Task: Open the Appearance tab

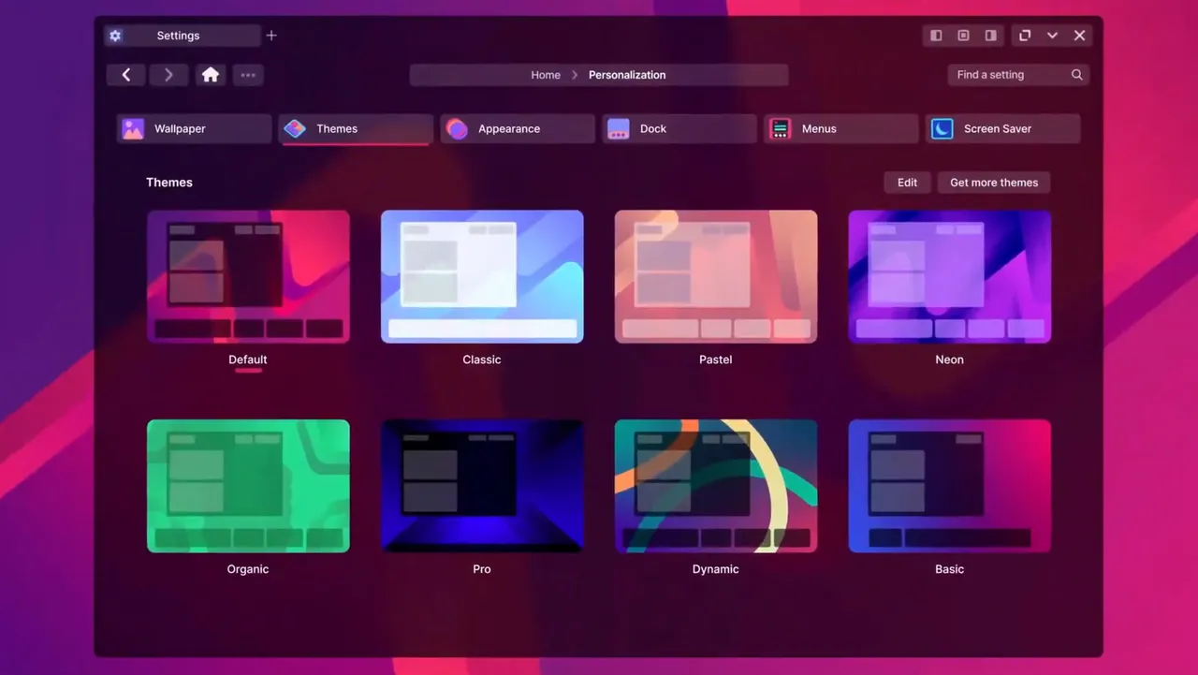Action: (x=518, y=129)
